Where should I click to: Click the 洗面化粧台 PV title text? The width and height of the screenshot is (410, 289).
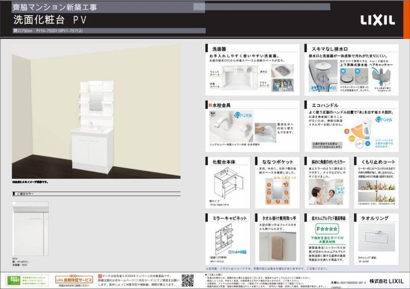point(54,19)
